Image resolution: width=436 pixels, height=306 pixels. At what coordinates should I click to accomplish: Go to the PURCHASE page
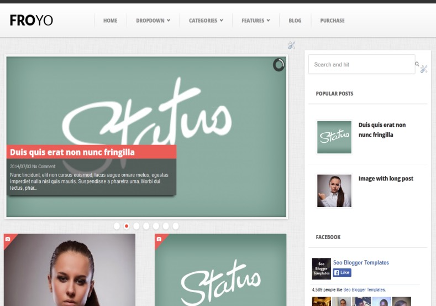[332, 20]
